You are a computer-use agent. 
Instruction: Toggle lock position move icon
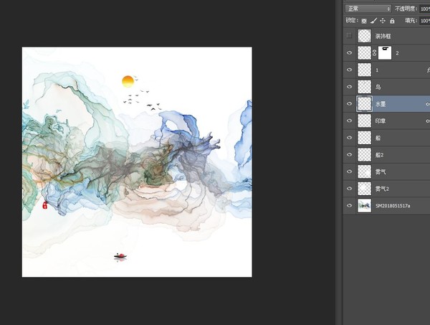tap(383, 21)
